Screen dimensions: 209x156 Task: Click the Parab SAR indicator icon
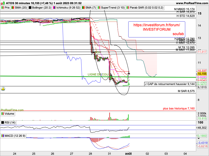(x=127, y=8)
